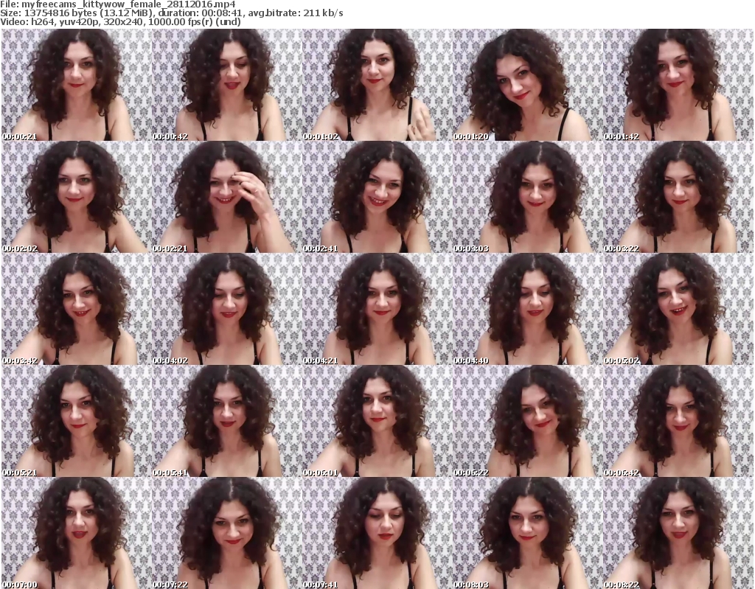Viewport: 755px width, 589px height.
Task: Select the frame marked 00:00:42
Action: (226, 85)
